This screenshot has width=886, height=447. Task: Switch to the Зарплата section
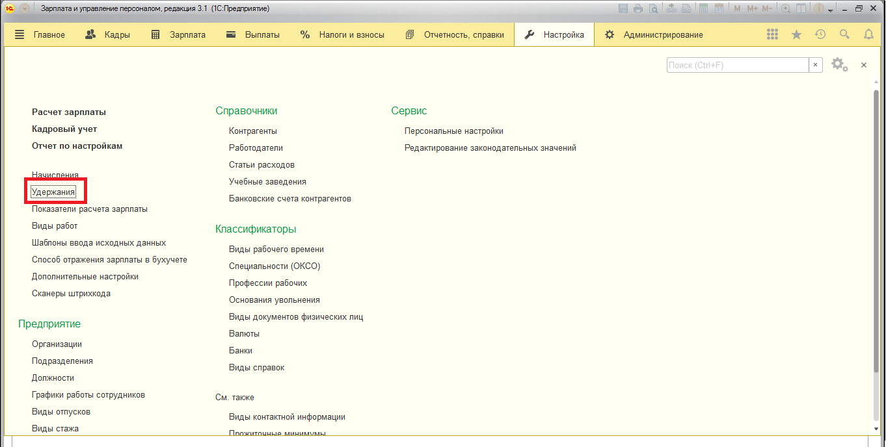click(x=178, y=35)
